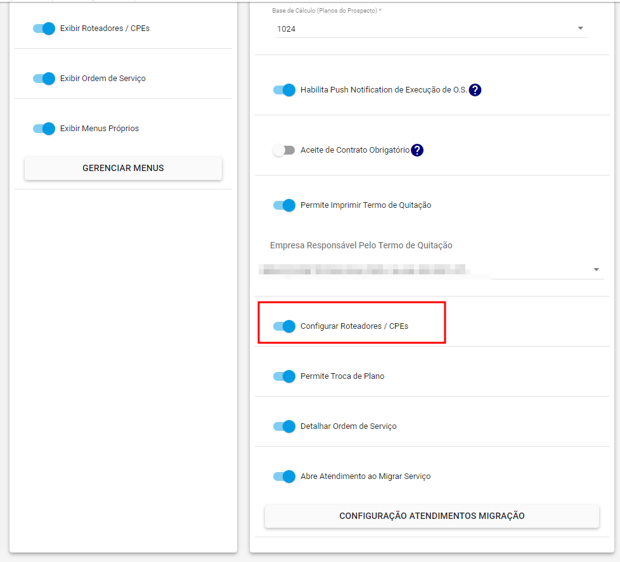
Task: Click CONFIGURAÇÃO ATENDIMENTOS MIGRAÇÃO button
Action: 432,516
